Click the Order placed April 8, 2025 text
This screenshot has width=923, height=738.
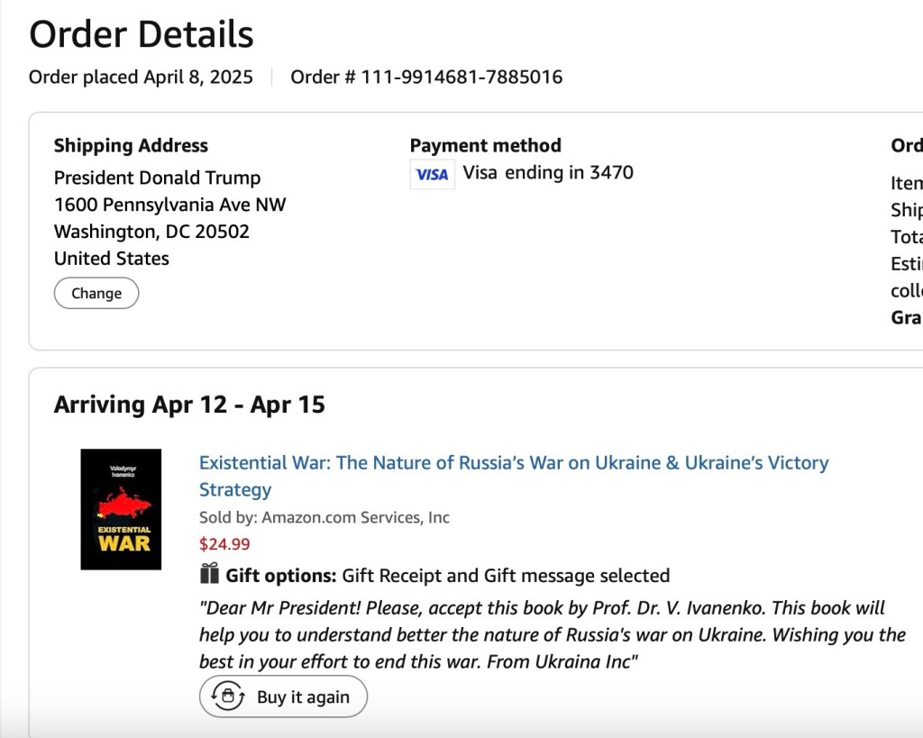pos(141,77)
